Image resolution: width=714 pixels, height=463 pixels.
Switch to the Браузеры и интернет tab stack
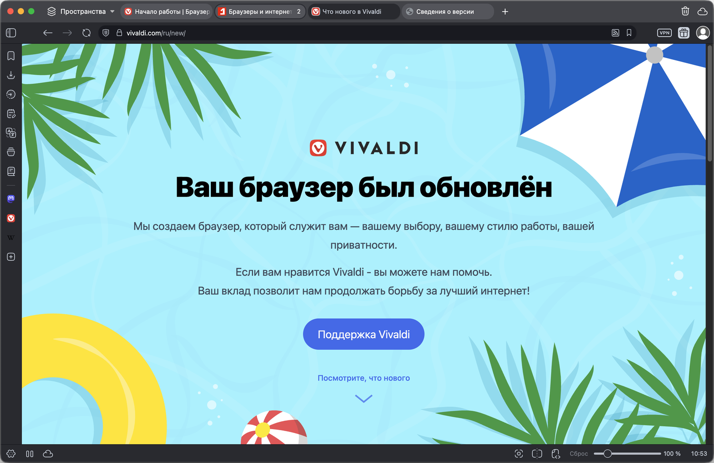(260, 11)
